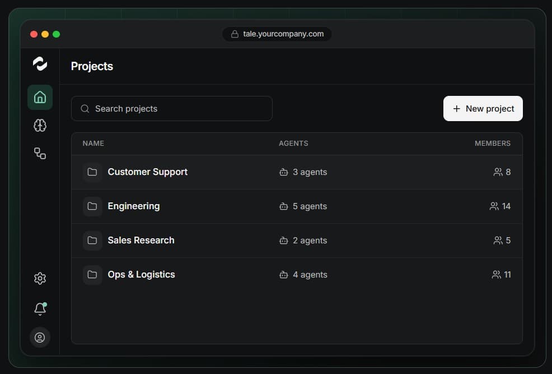
Task: Open the Home sidebar icon
Action: (x=40, y=98)
